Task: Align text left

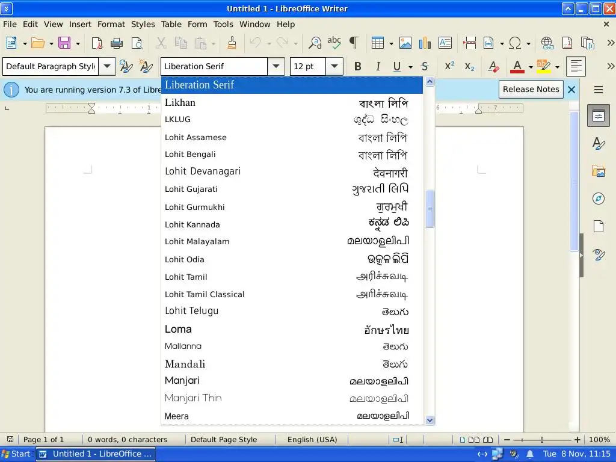Action: click(x=576, y=66)
